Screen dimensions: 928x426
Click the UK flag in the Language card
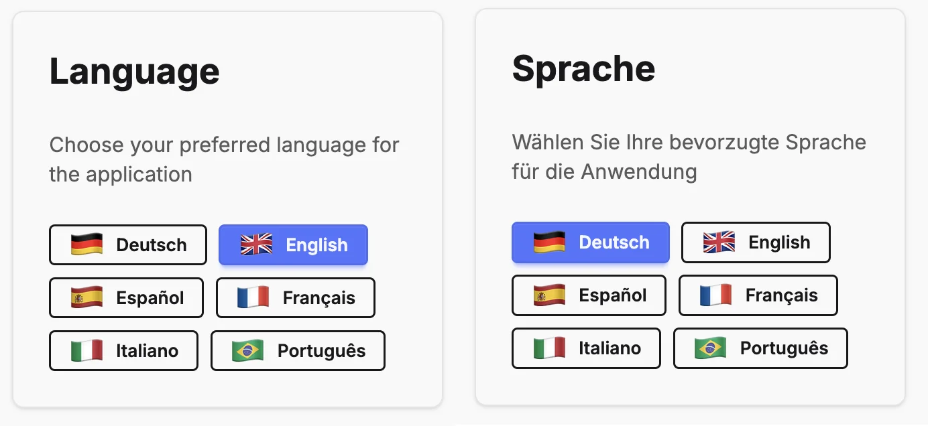256,244
